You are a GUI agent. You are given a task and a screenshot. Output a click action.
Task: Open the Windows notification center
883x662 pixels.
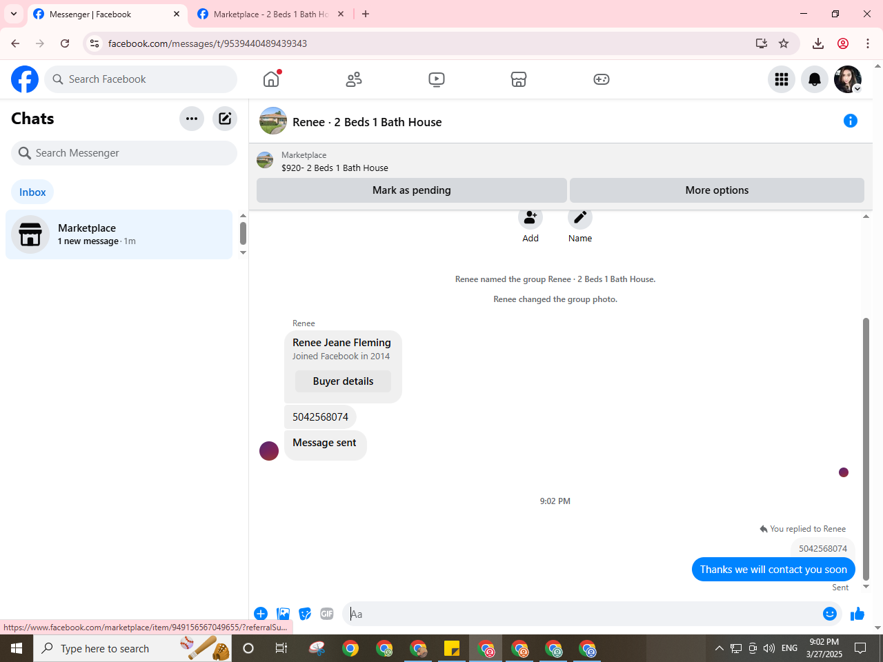[x=860, y=648]
